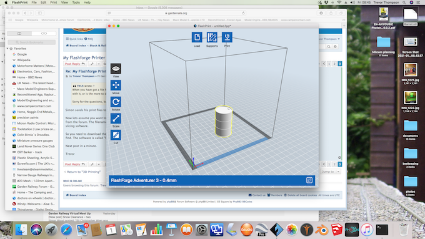The image size is (425, 239).
Task: Open the Apple menu
Action: point(6,2)
